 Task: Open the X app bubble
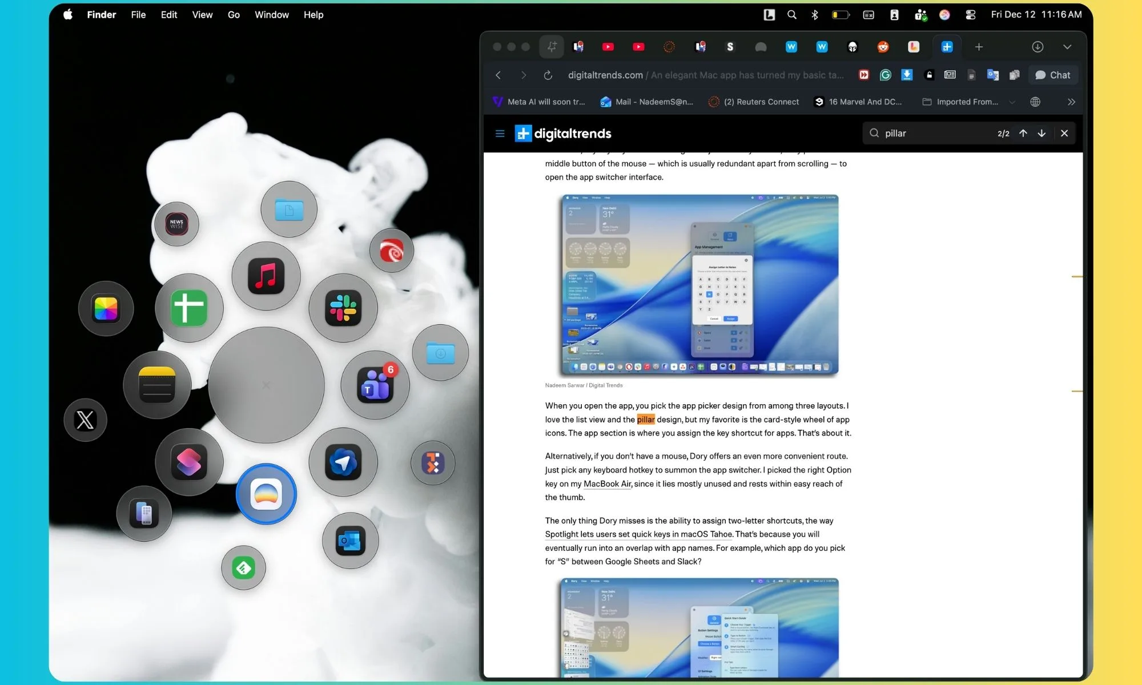tap(85, 420)
